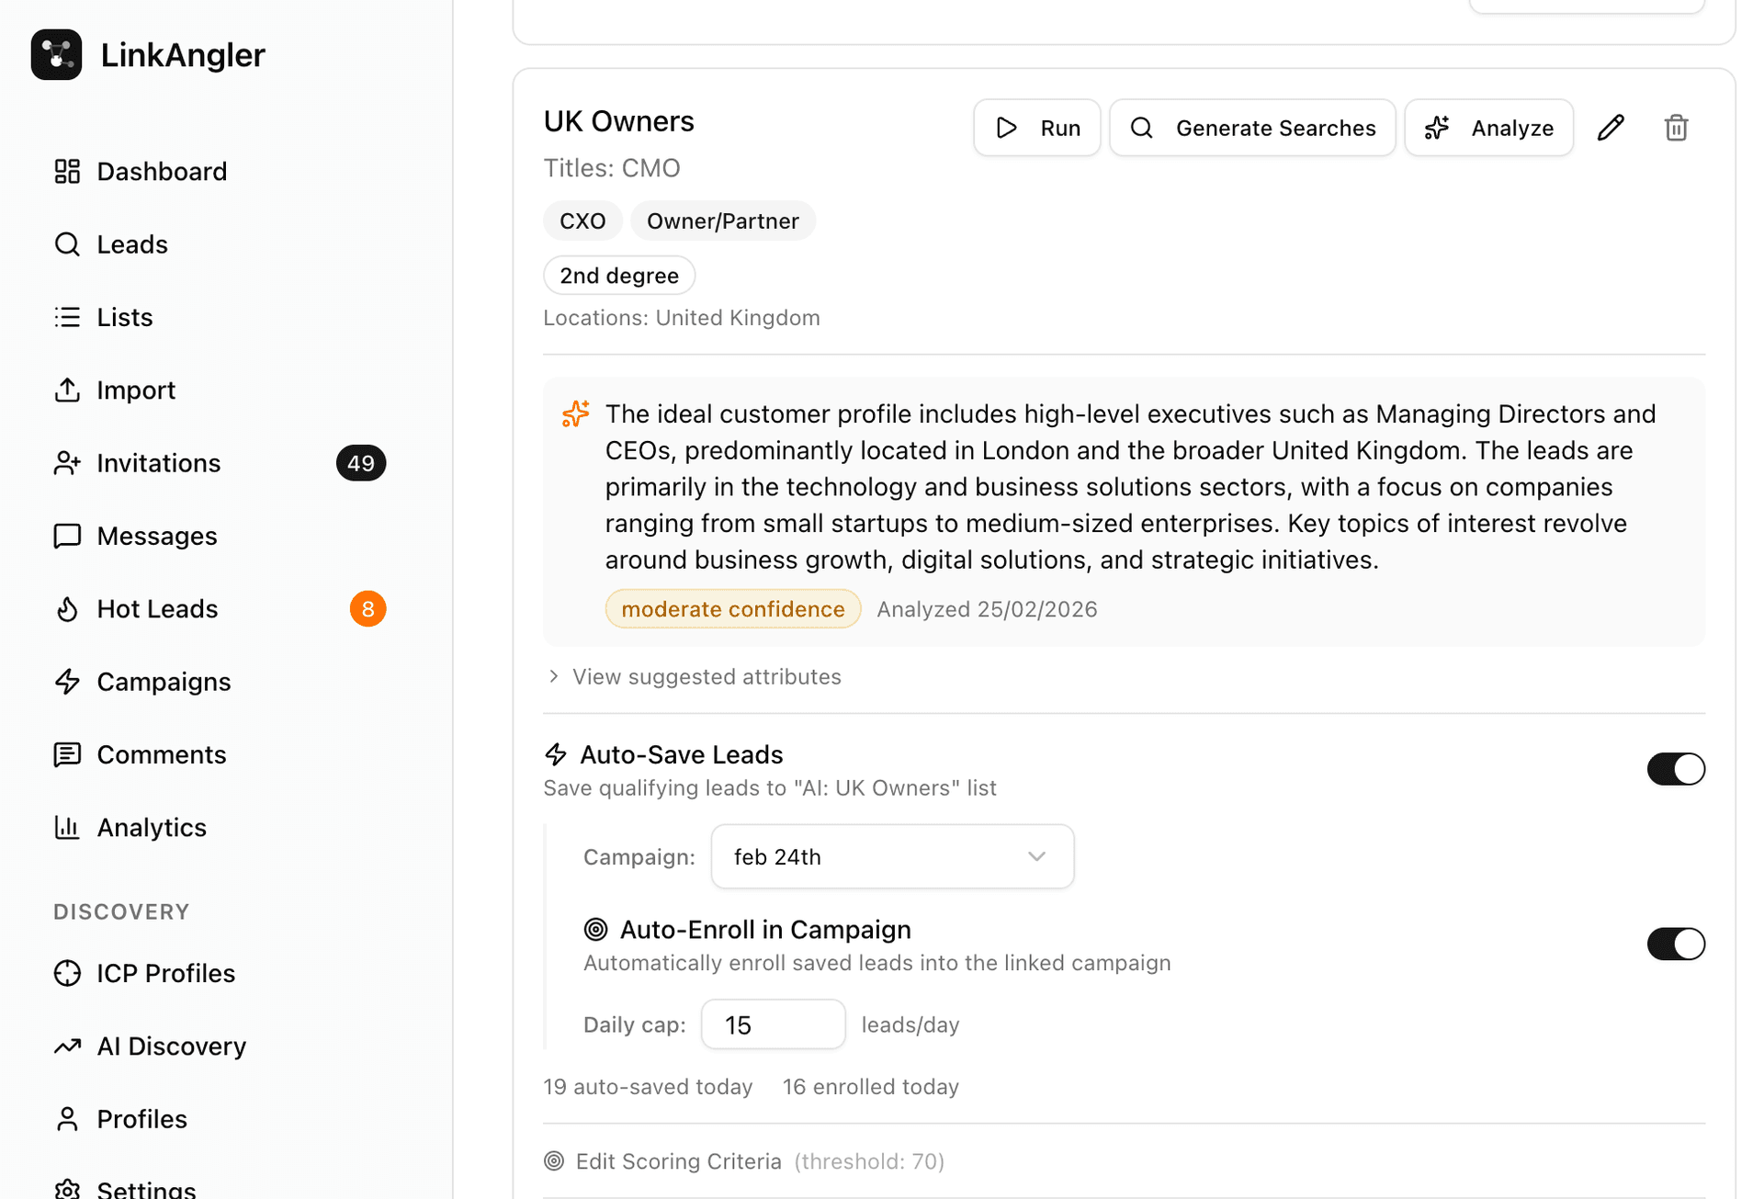This screenshot has width=1764, height=1199.
Task: Select the ICP Profiles icon
Action: pos(67,973)
